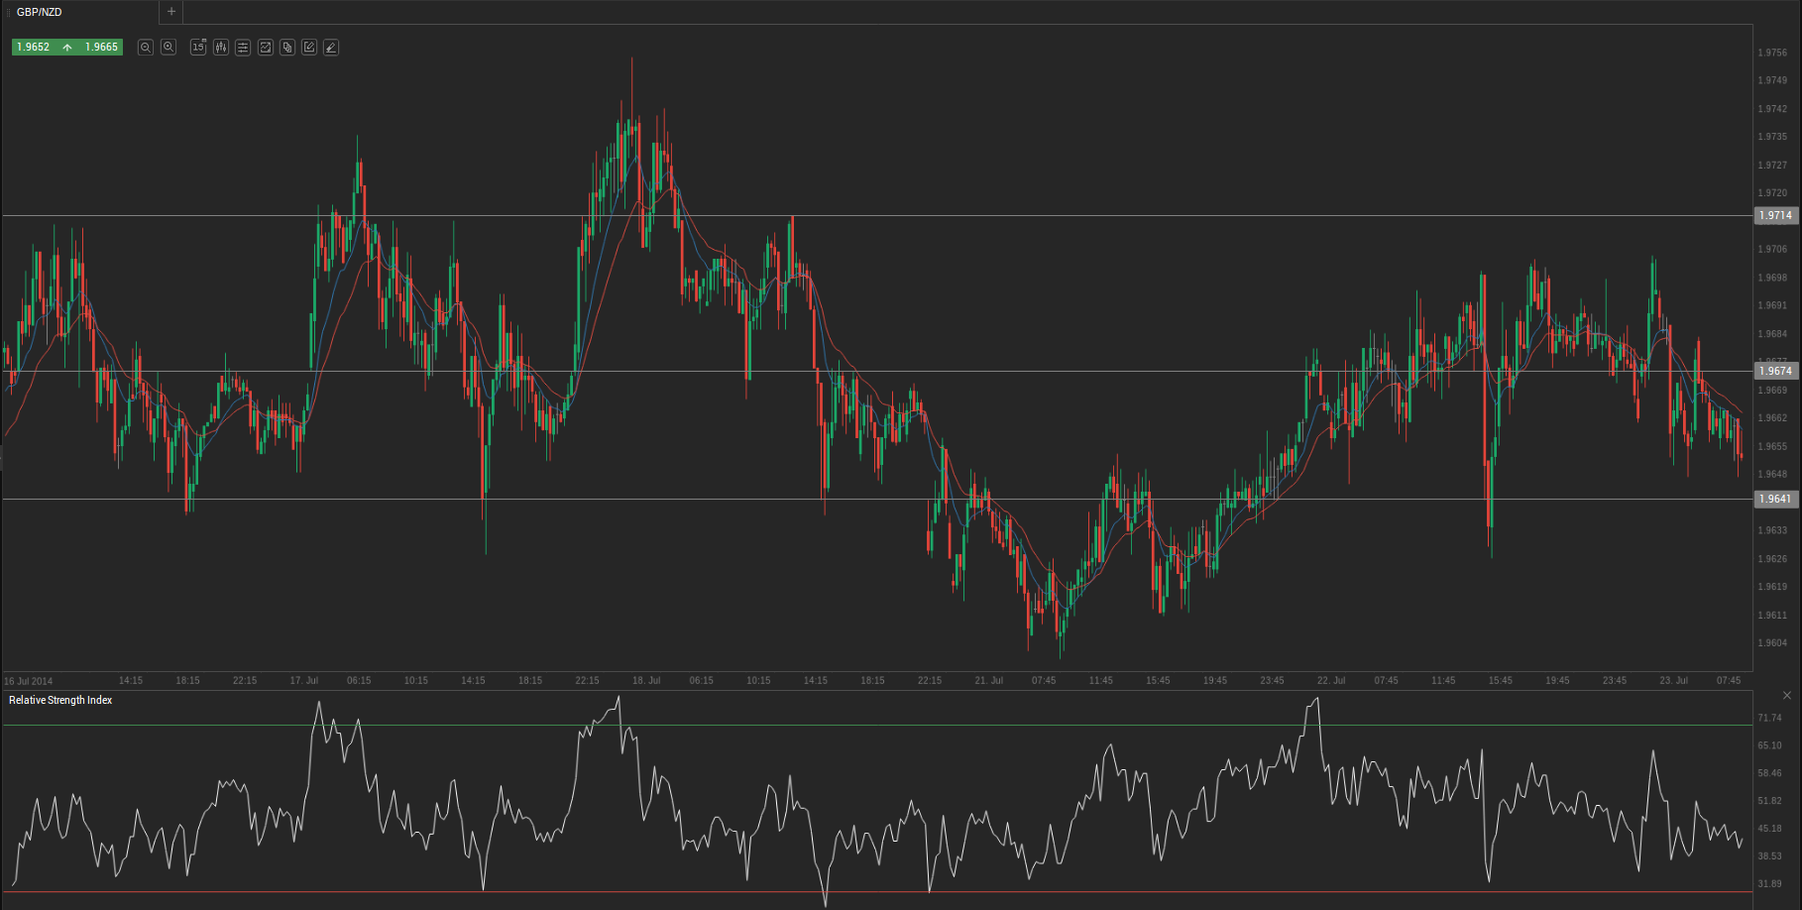The image size is (1802, 910).
Task: Click the 1.9665 buy price button
Action: click(101, 48)
